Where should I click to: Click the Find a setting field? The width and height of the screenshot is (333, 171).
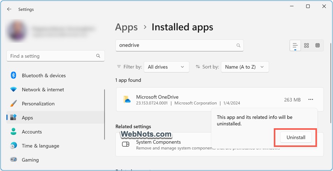[x=56, y=56]
